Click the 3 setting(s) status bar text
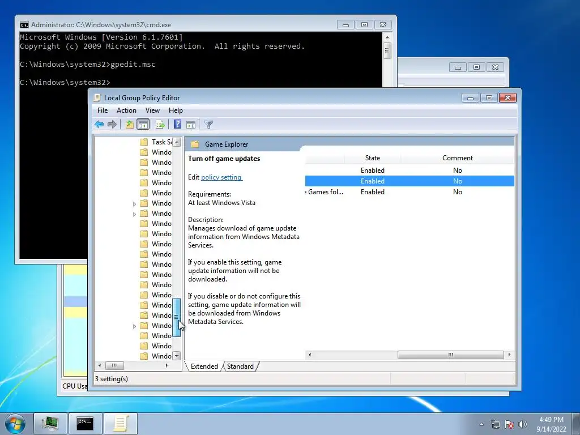Viewport: 580px width, 435px height. (112, 379)
